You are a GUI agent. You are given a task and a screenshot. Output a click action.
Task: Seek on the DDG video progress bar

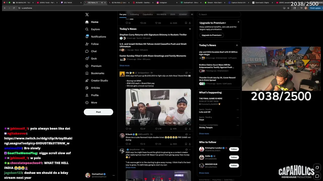158,120
